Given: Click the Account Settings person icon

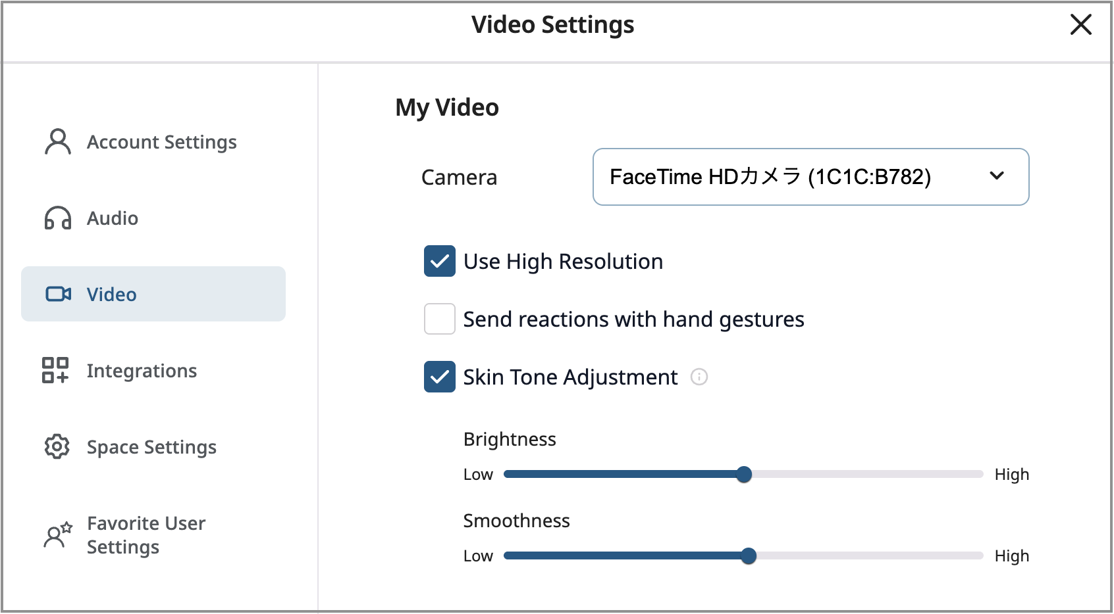Looking at the screenshot, I should [58, 142].
